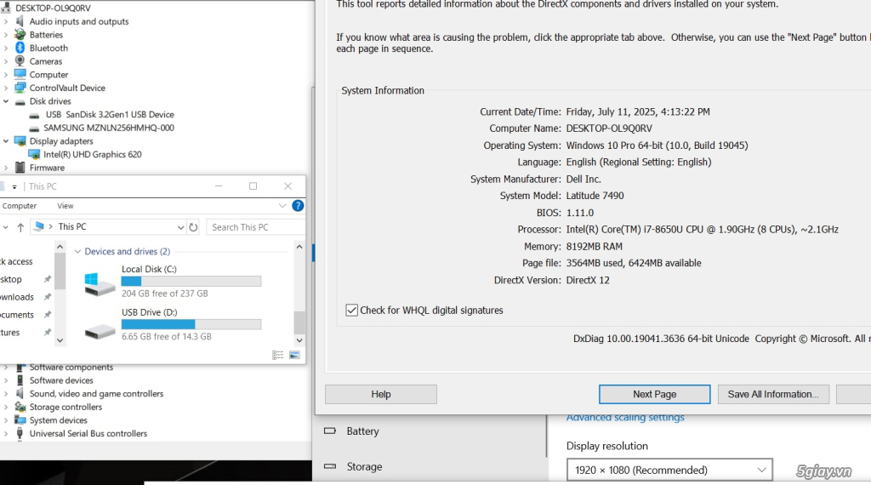
Task: Expand the This PC ribbon chevron
Action: pyautogui.click(x=282, y=206)
